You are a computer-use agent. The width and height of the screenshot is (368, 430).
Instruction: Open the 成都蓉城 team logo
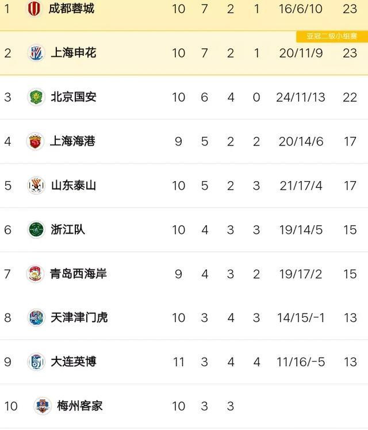coord(35,9)
